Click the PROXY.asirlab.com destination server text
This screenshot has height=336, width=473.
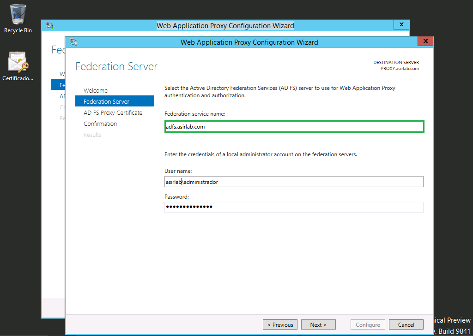tap(400, 69)
